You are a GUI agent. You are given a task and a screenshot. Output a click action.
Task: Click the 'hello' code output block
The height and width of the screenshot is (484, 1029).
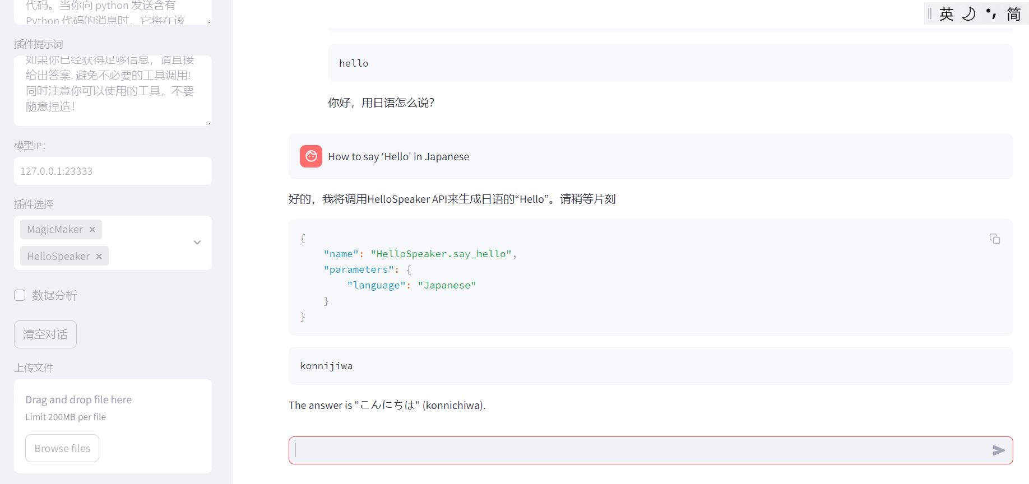[670, 63]
